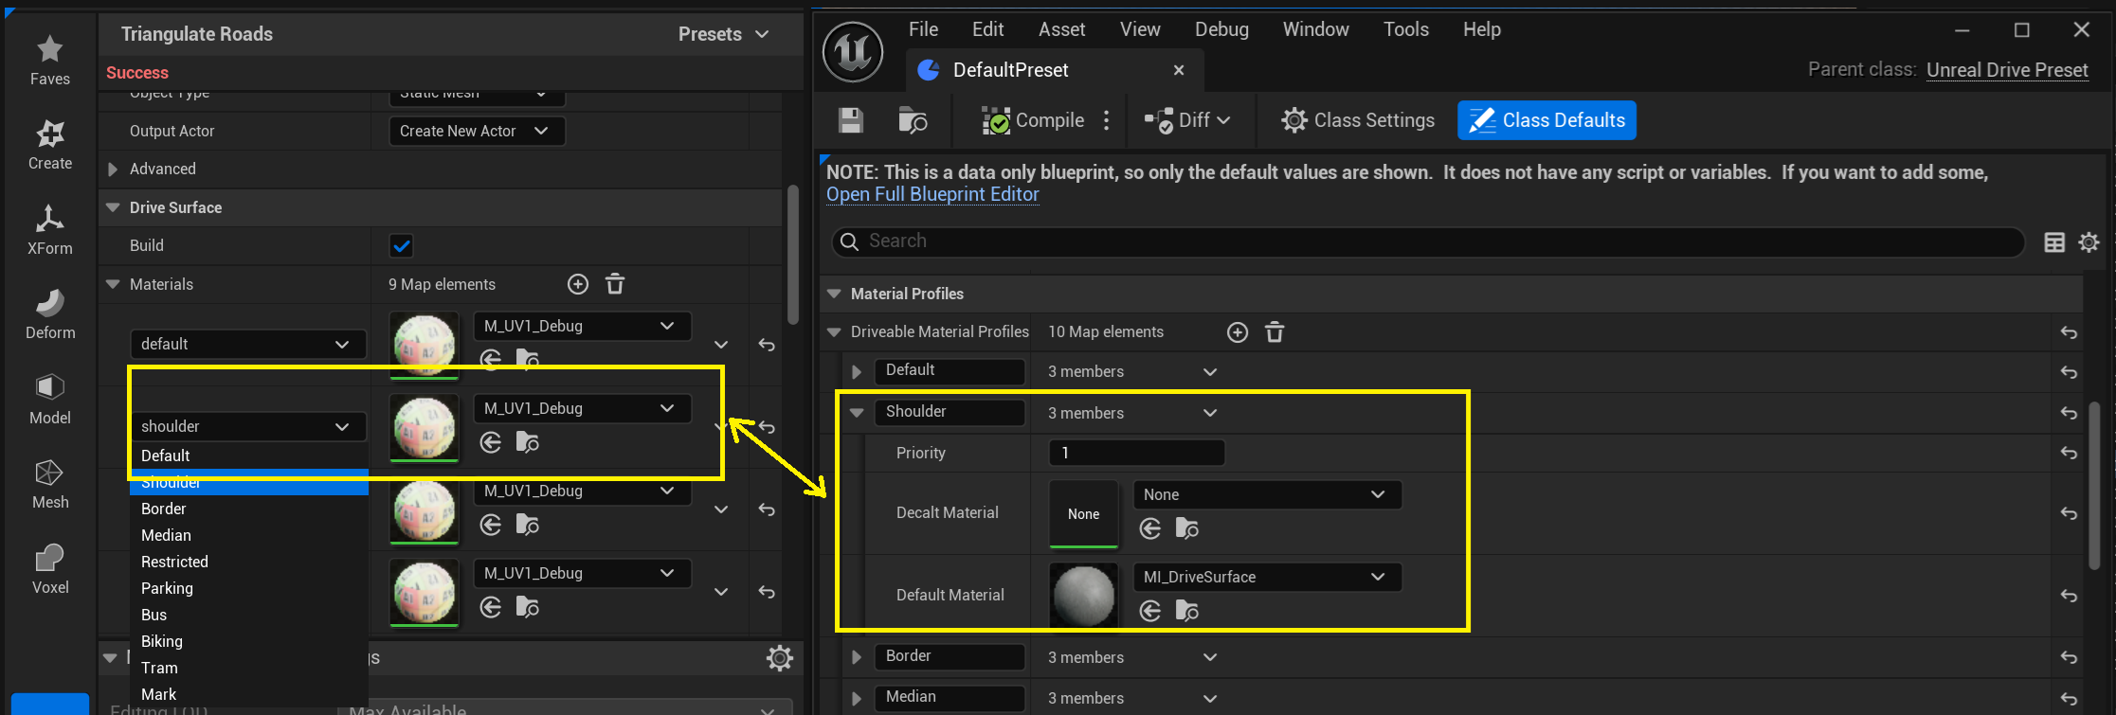2116x715 pixels.
Task: Open parent class Unreal Drive Preset
Action: click(x=2007, y=70)
